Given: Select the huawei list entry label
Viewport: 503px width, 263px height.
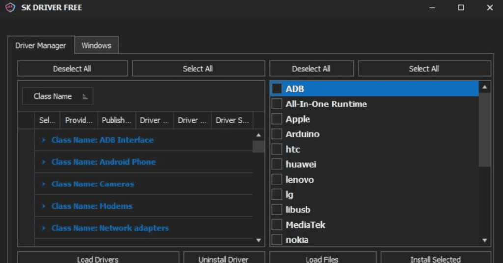Looking at the screenshot, I should pos(301,164).
